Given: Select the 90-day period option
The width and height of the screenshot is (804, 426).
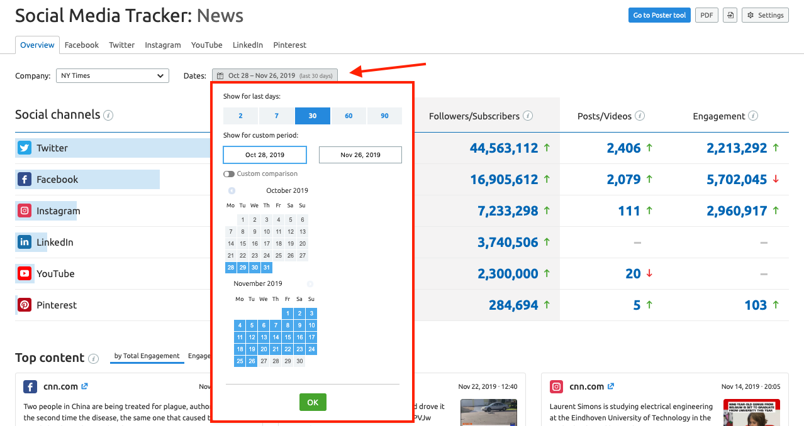Looking at the screenshot, I should click(384, 116).
